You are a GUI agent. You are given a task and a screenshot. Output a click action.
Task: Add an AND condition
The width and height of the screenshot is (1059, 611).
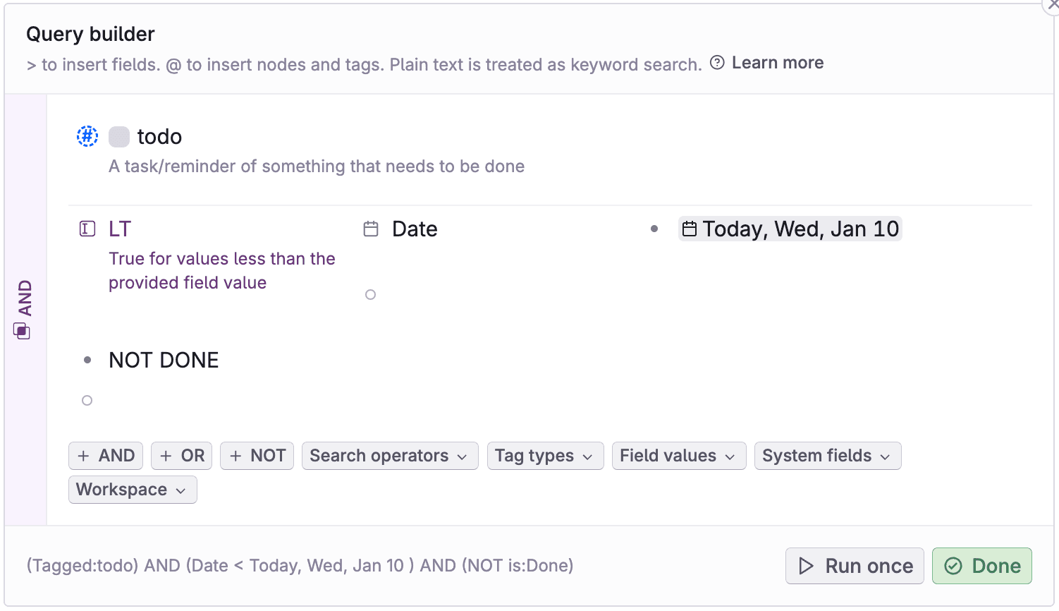tap(106, 456)
